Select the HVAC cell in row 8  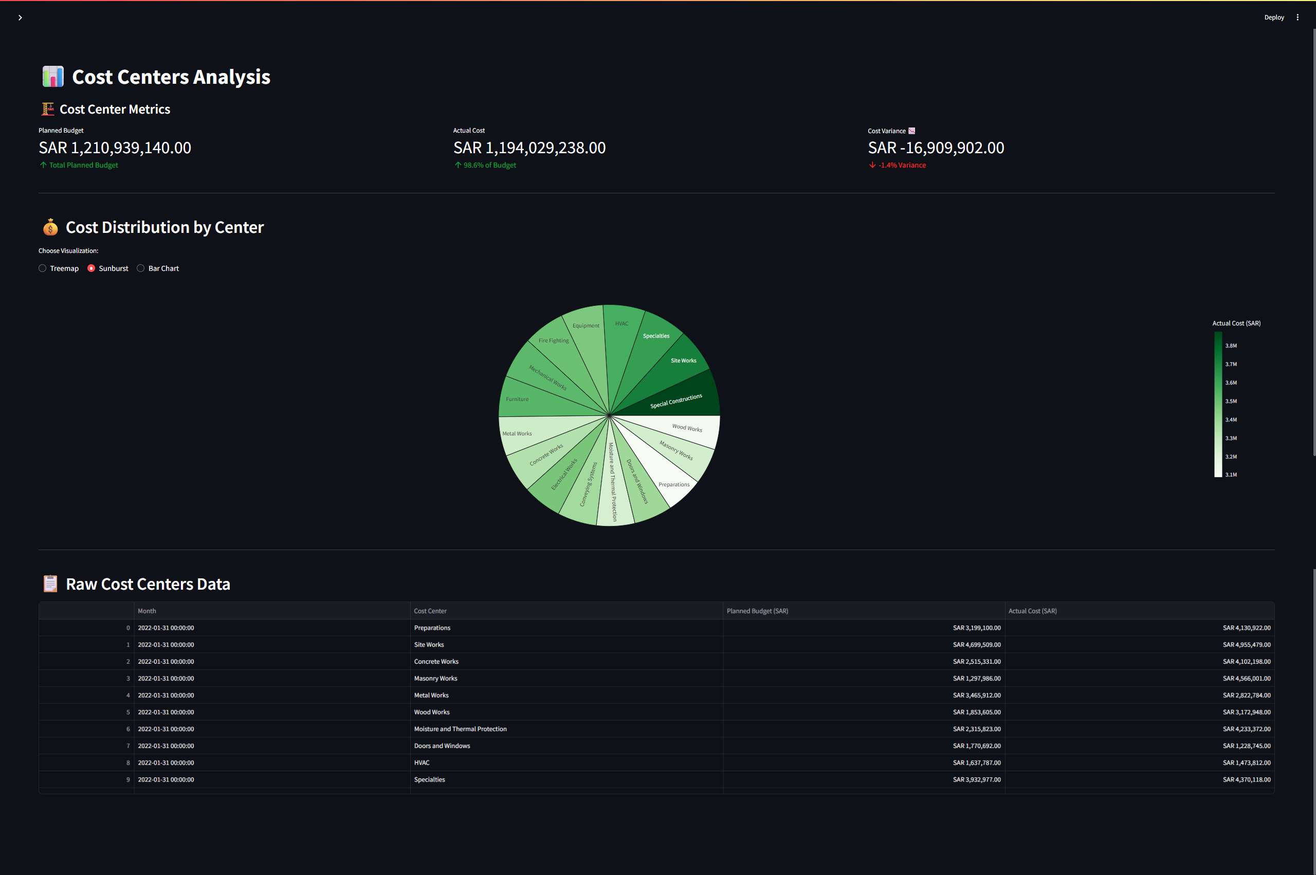pos(566,763)
